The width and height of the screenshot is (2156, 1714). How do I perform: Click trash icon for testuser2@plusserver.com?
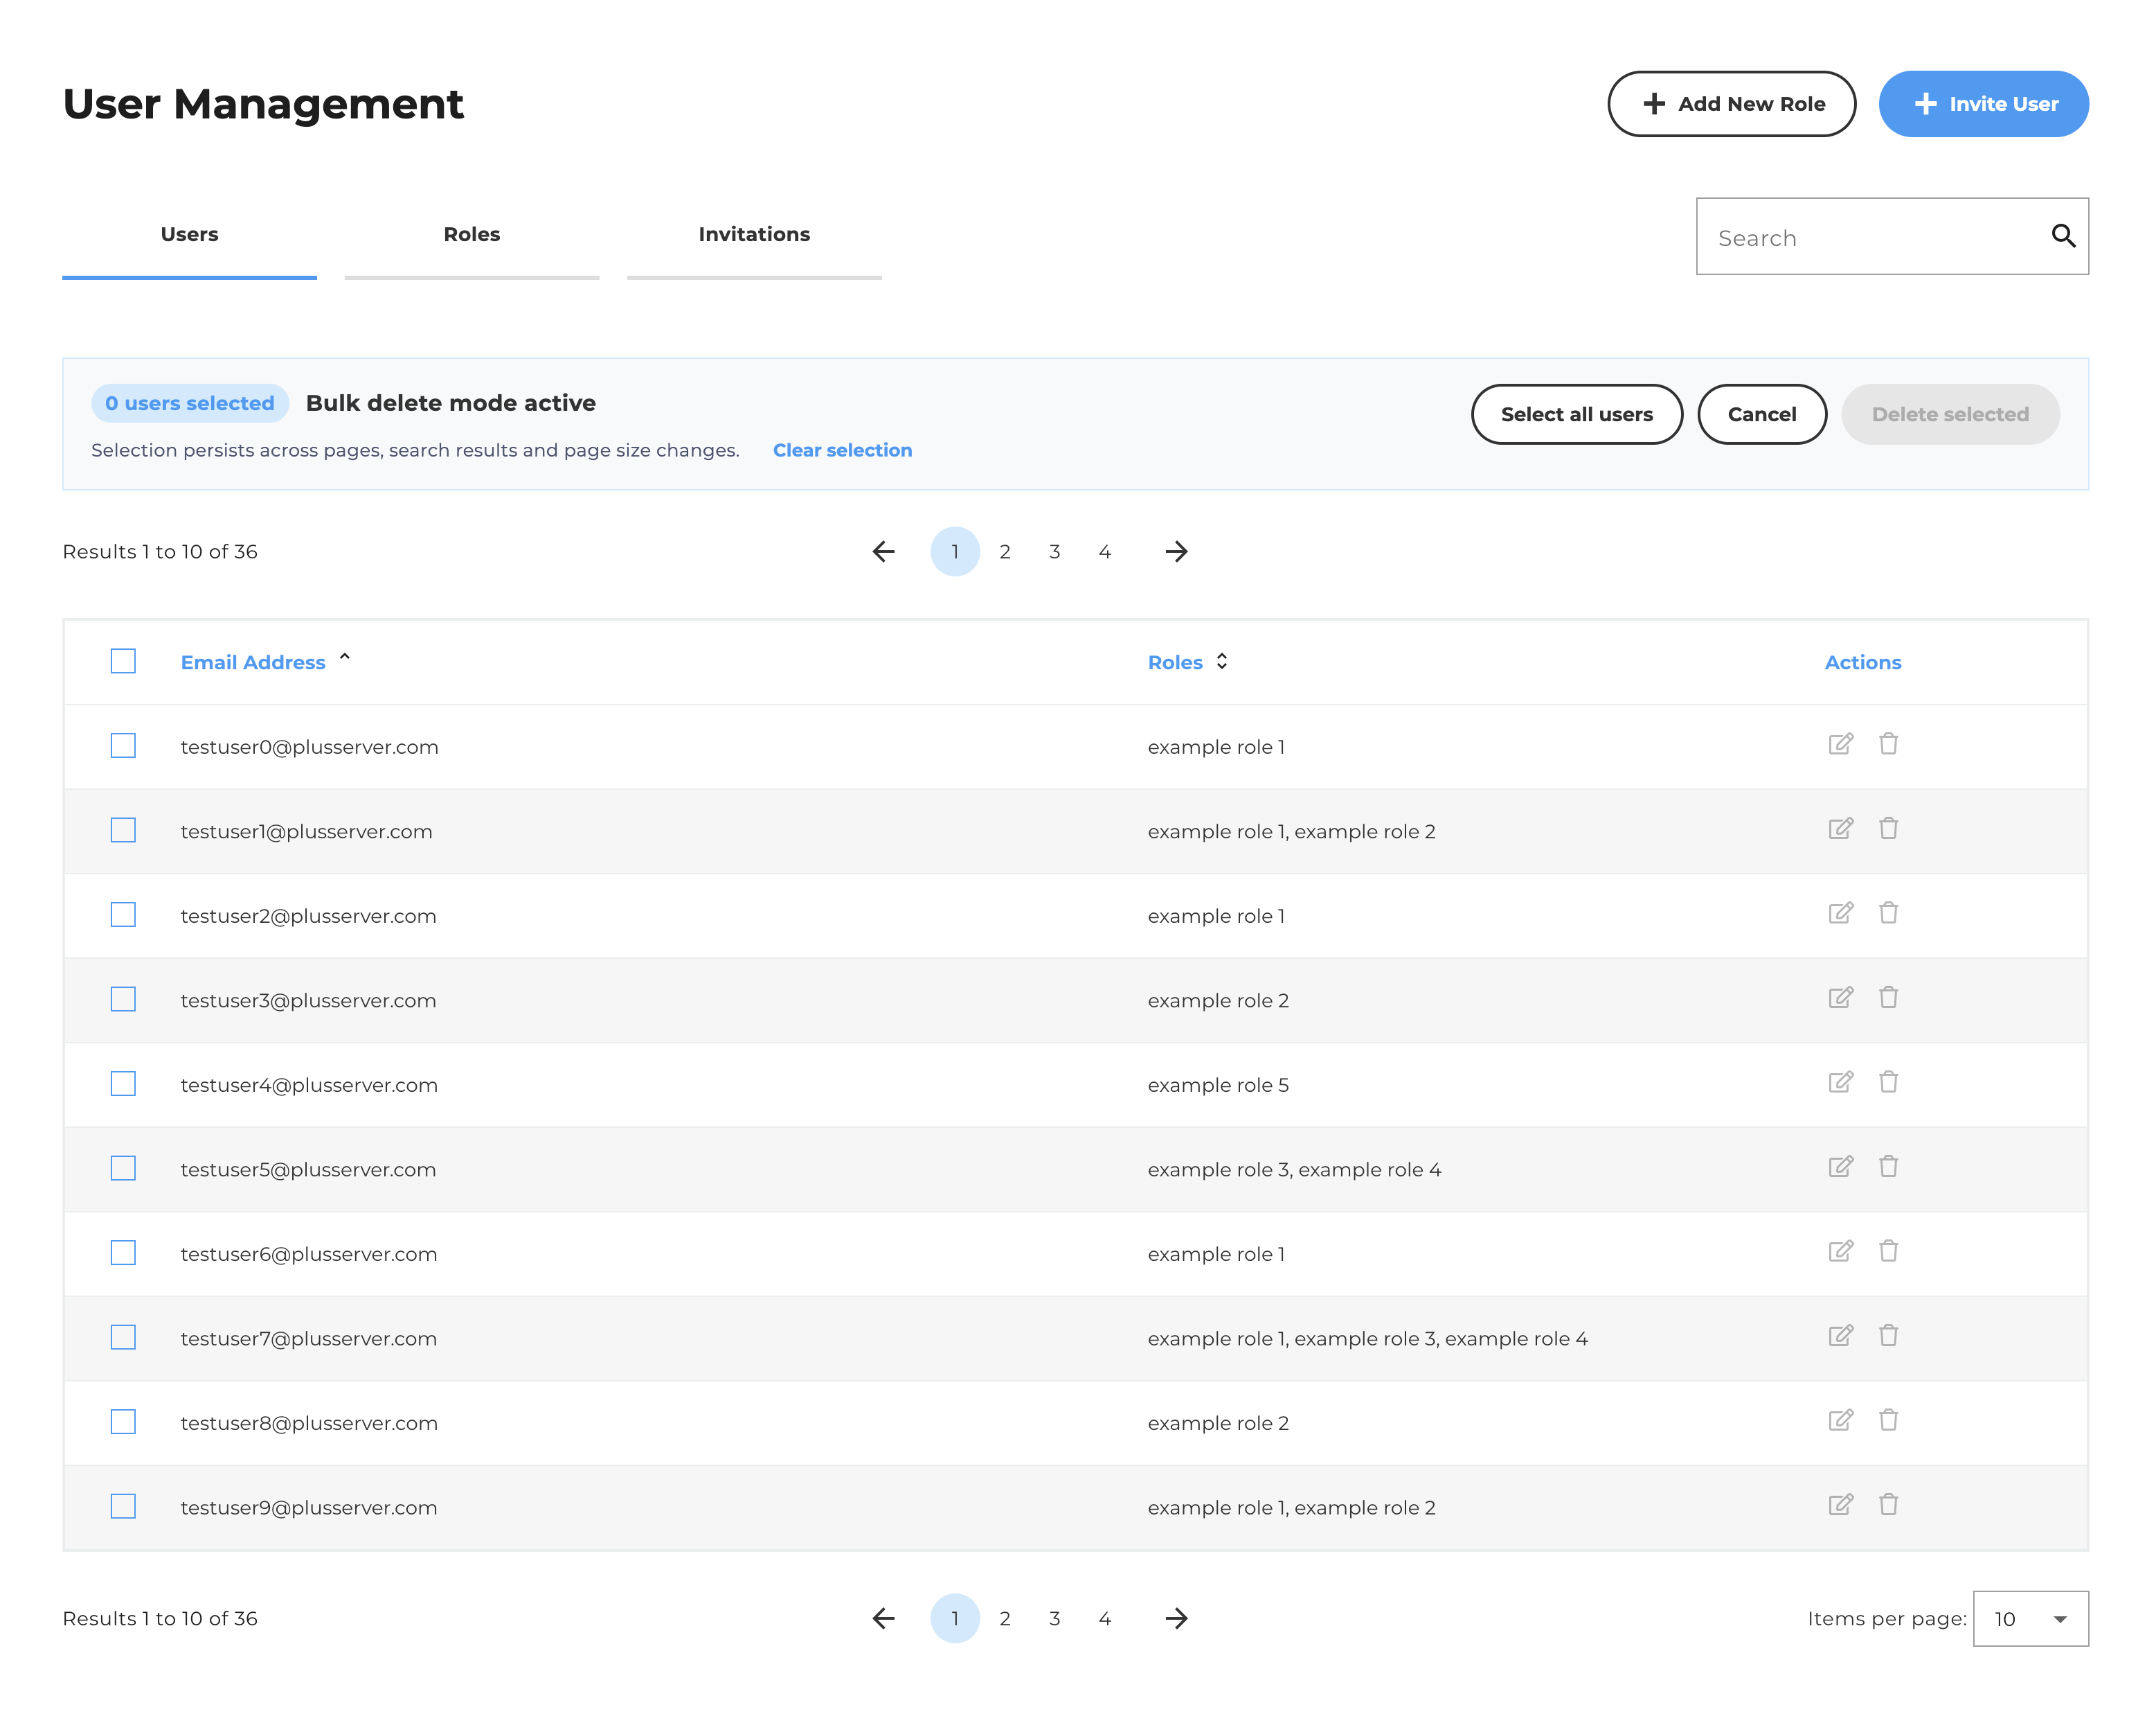click(x=1888, y=912)
